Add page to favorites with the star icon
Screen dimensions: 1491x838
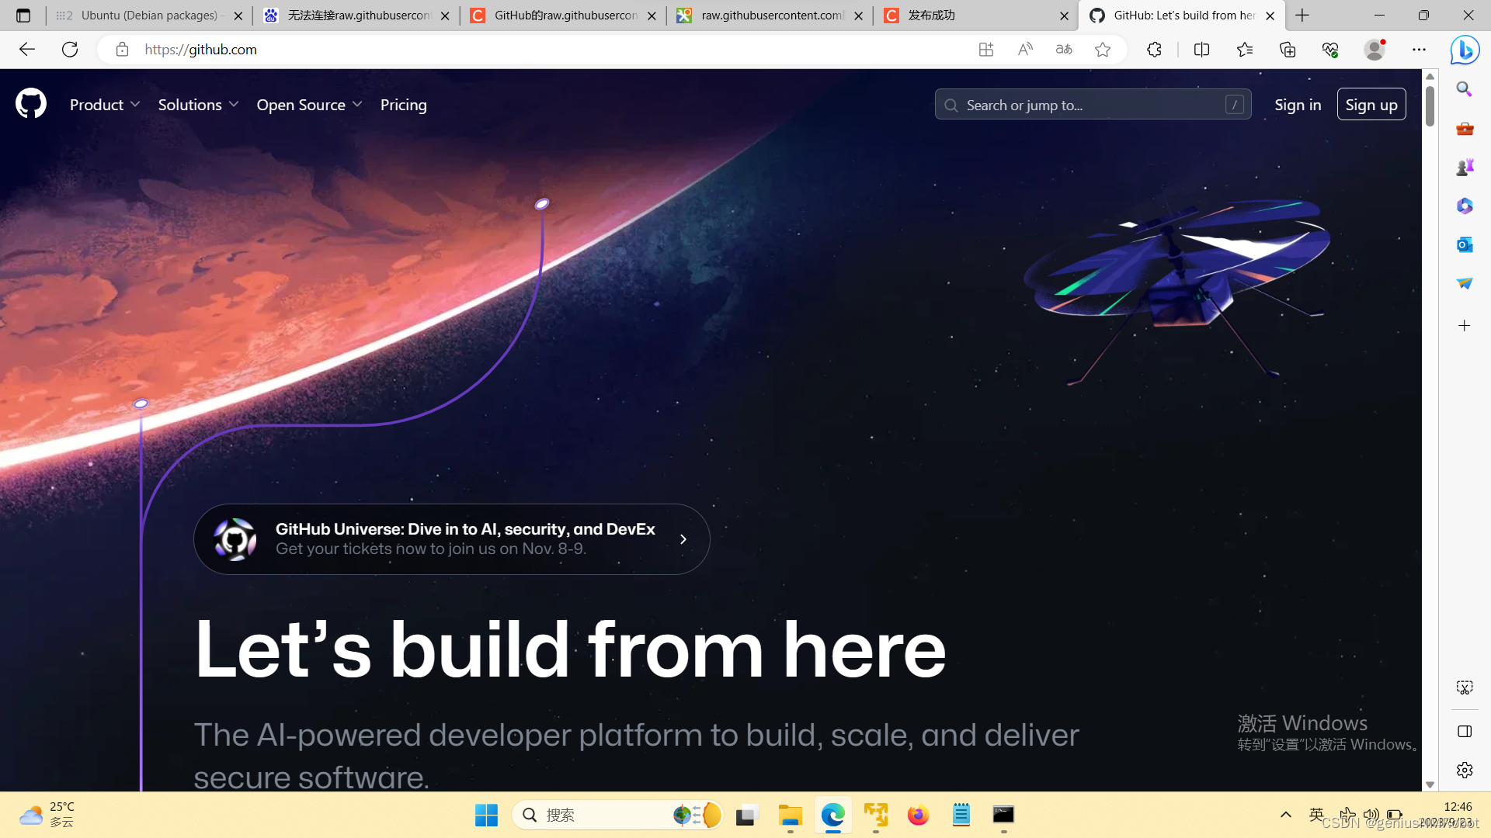click(1103, 50)
